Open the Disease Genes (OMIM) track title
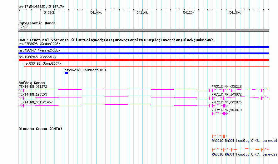This screenshot has width=278, height=164. pyautogui.click(x=40, y=129)
